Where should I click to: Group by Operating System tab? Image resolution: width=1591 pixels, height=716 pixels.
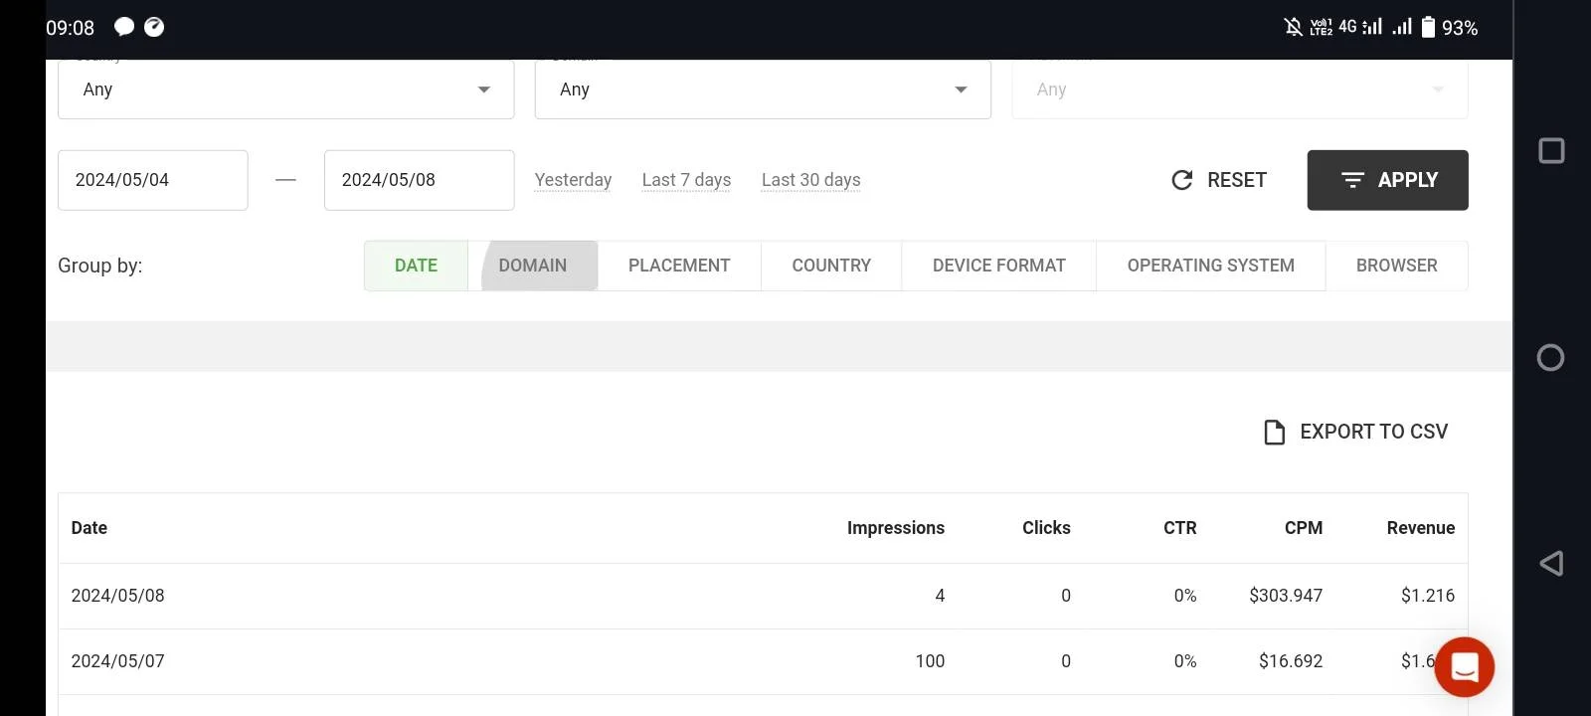coord(1211,266)
